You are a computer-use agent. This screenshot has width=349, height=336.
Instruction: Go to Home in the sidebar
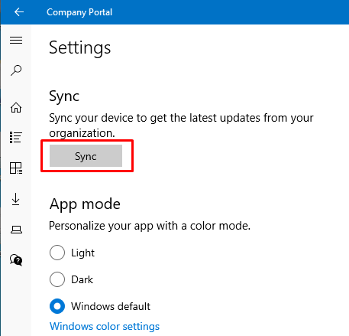(x=16, y=107)
